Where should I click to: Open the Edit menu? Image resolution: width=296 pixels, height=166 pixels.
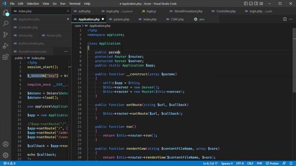click(x=20, y=4)
